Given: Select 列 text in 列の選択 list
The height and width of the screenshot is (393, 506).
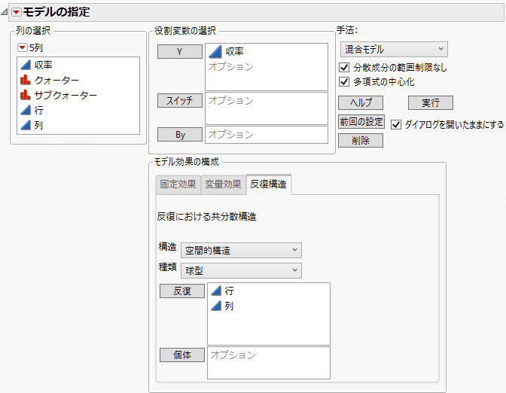Looking at the screenshot, I should coord(38,125).
